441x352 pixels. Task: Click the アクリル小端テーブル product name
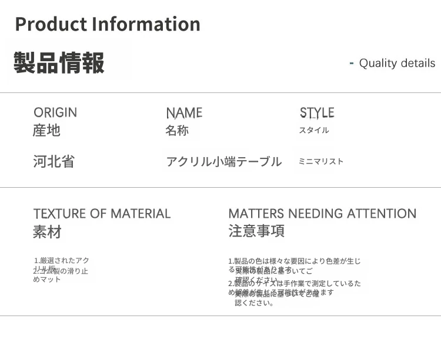tap(224, 161)
